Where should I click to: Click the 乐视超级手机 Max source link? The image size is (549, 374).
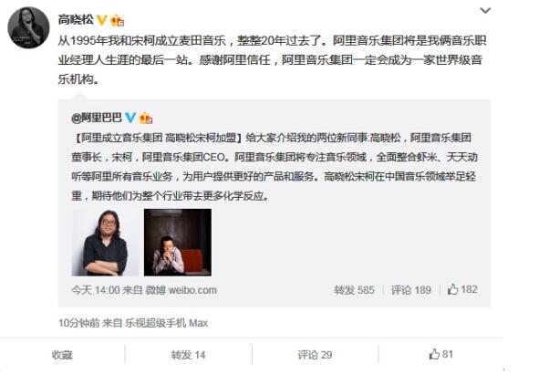(167, 323)
